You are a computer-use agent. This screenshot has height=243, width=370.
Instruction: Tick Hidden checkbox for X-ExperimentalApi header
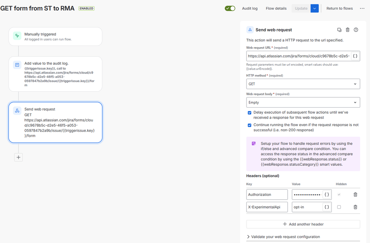click(x=339, y=207)
